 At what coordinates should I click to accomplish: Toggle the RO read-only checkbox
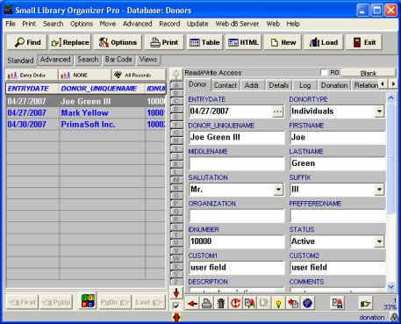(x=324, y=72)
